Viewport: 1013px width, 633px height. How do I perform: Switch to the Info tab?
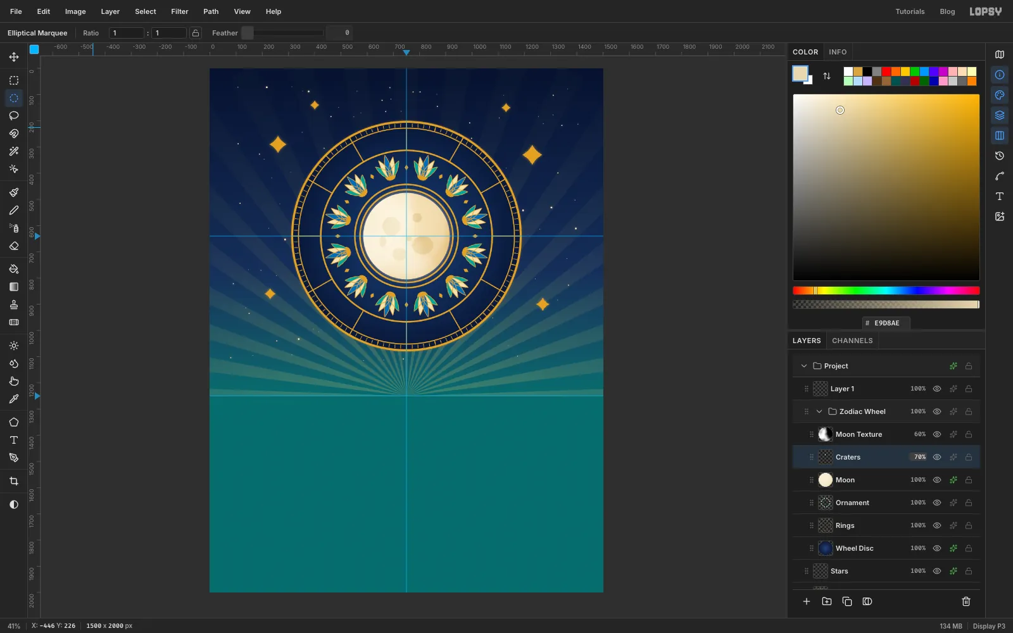838,52
